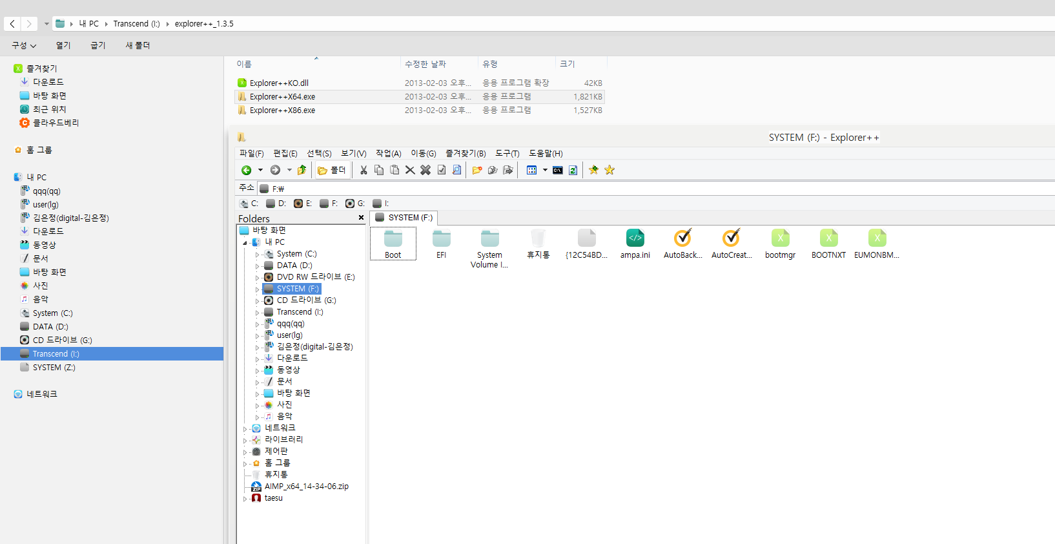Open the 즐겨찾기(B) menu
The height and width of the screenshot is (544, 1055).
pyautogui.click(x=466, y=153)
